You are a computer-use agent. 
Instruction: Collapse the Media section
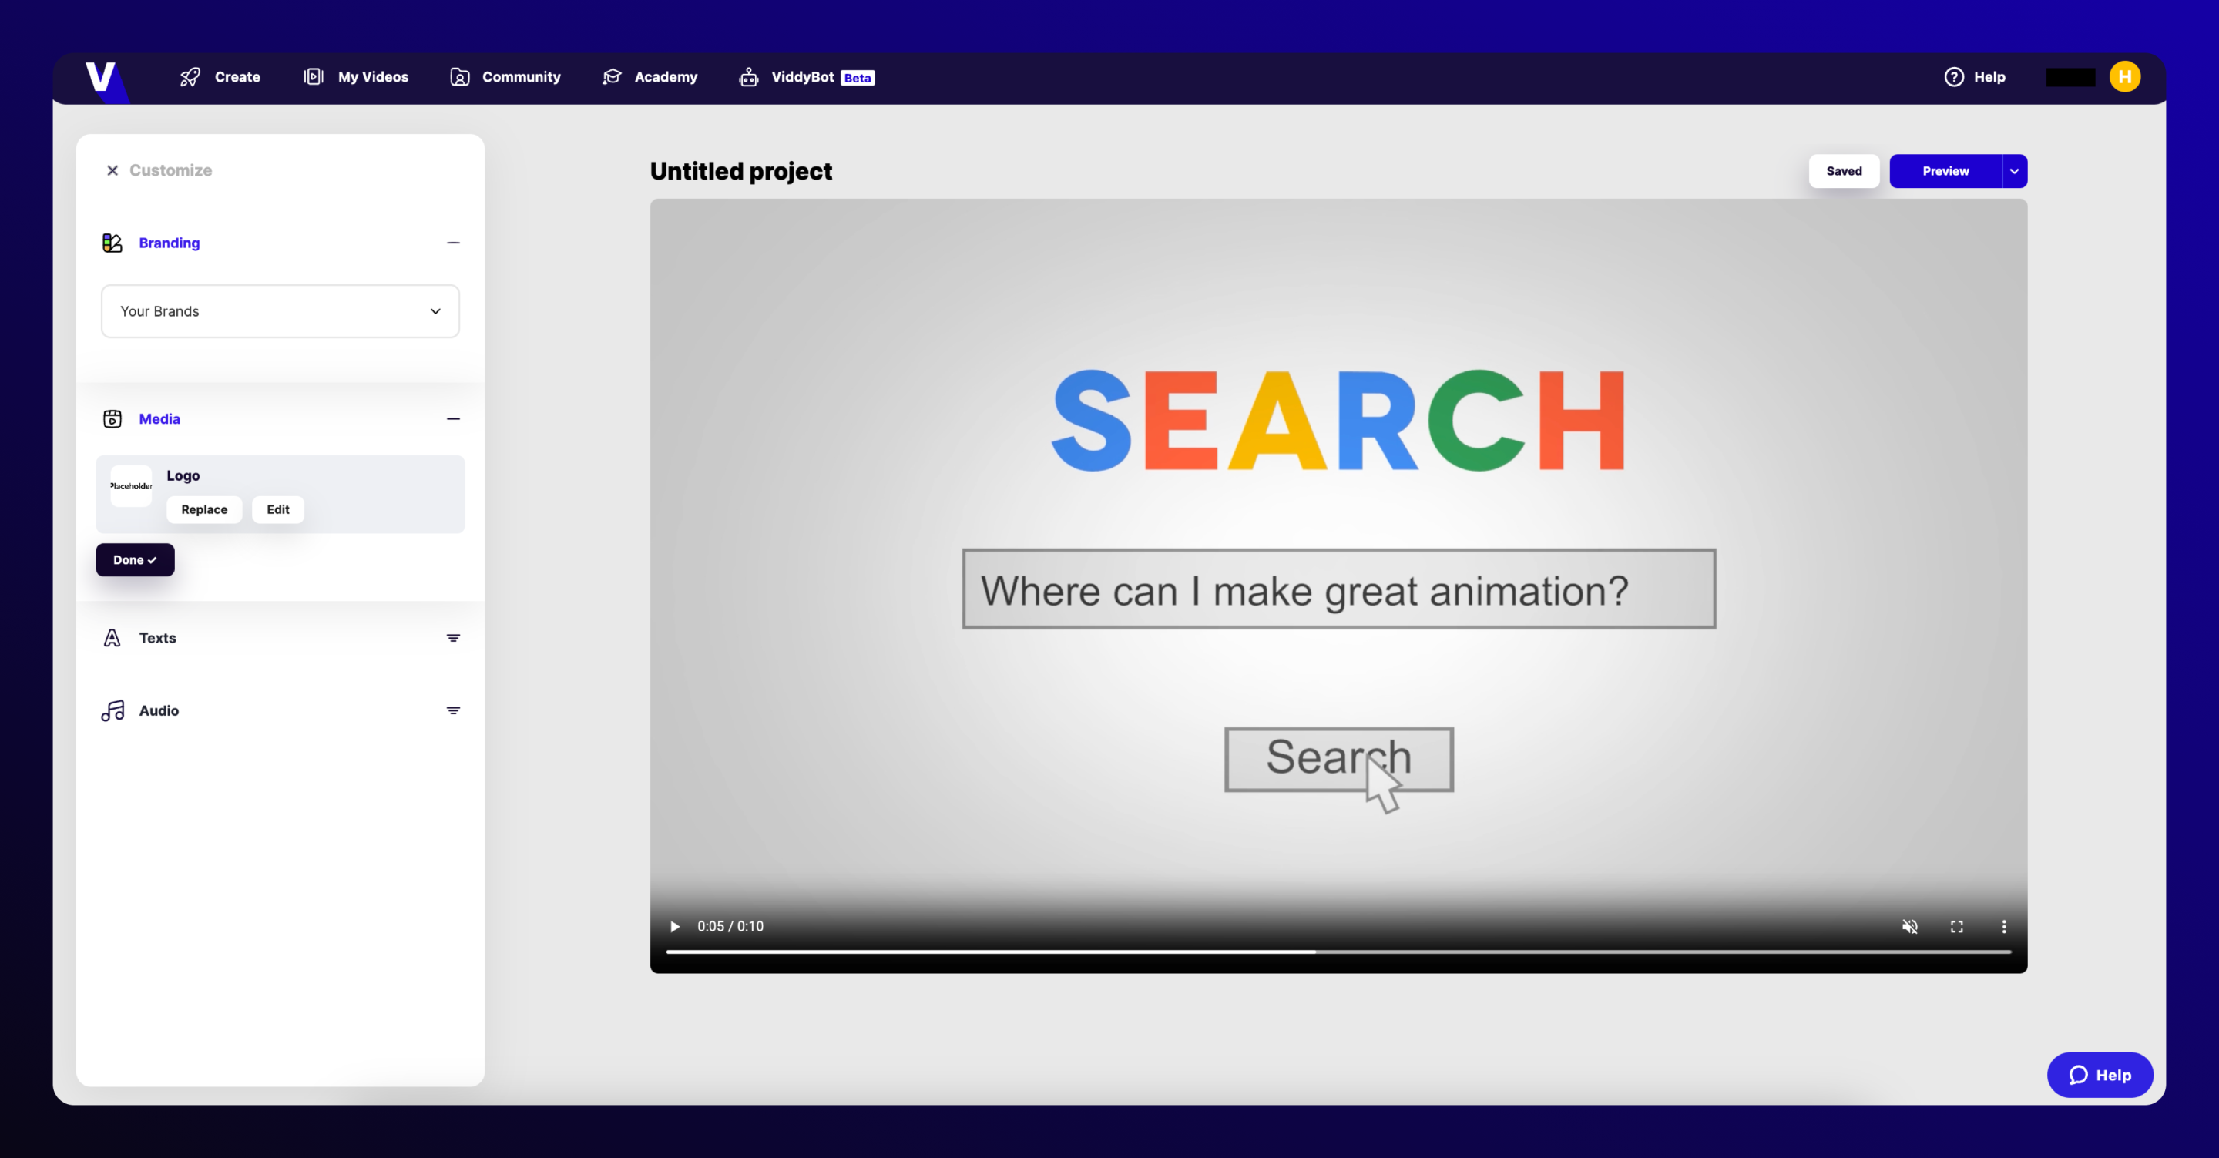point(453,418)
